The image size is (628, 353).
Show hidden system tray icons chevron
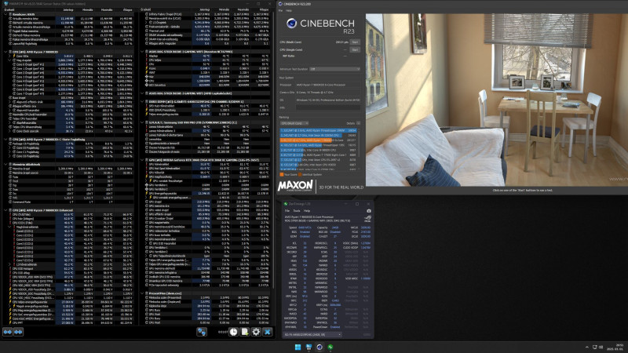(x=587, y=347)
